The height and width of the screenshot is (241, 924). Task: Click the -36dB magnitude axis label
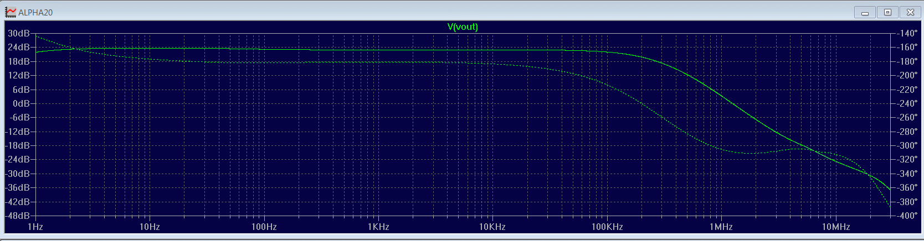pyautogui.click(x=18, y=187)
